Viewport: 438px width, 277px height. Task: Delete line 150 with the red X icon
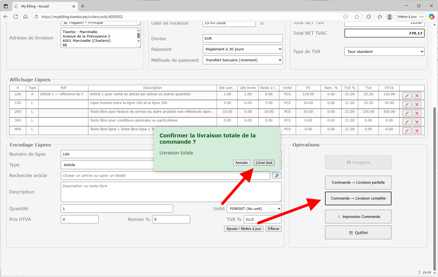click(x=417, y=105)
